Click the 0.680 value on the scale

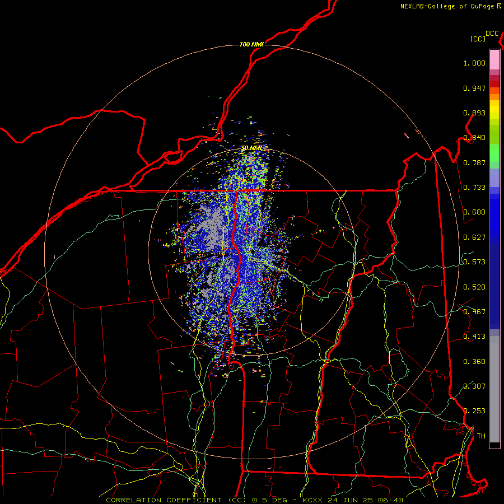click(474, 212)
